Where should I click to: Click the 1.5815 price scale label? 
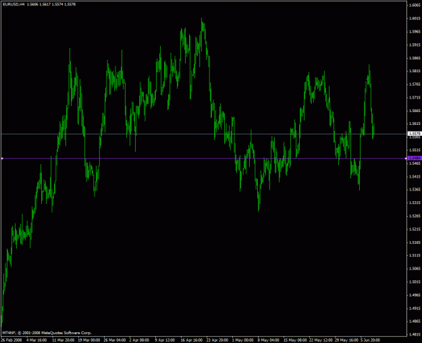415,71
